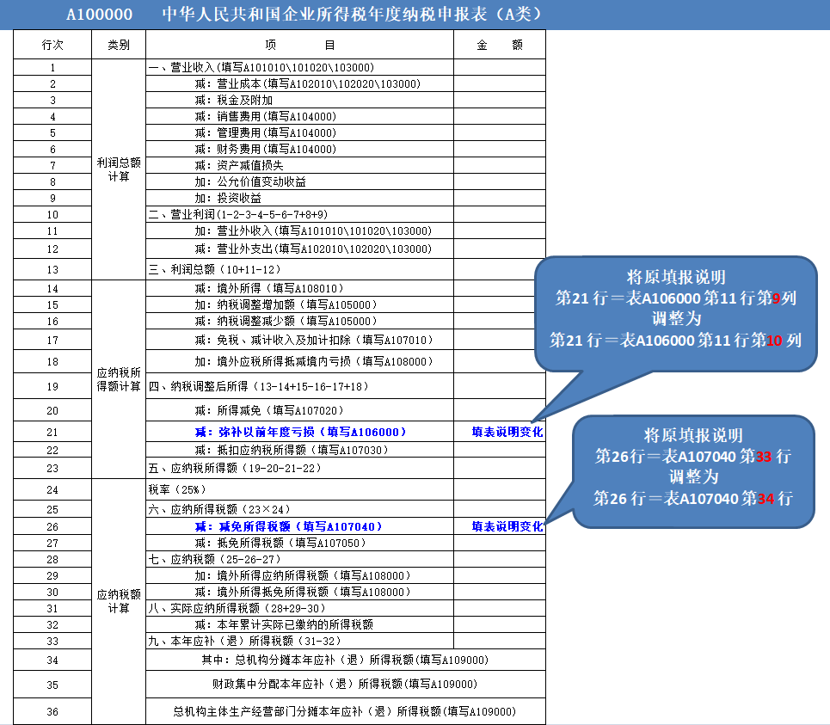Click 填表说明变化 in row 26
The width and height of the screenshot is (830, 725).
pos(507,526)
